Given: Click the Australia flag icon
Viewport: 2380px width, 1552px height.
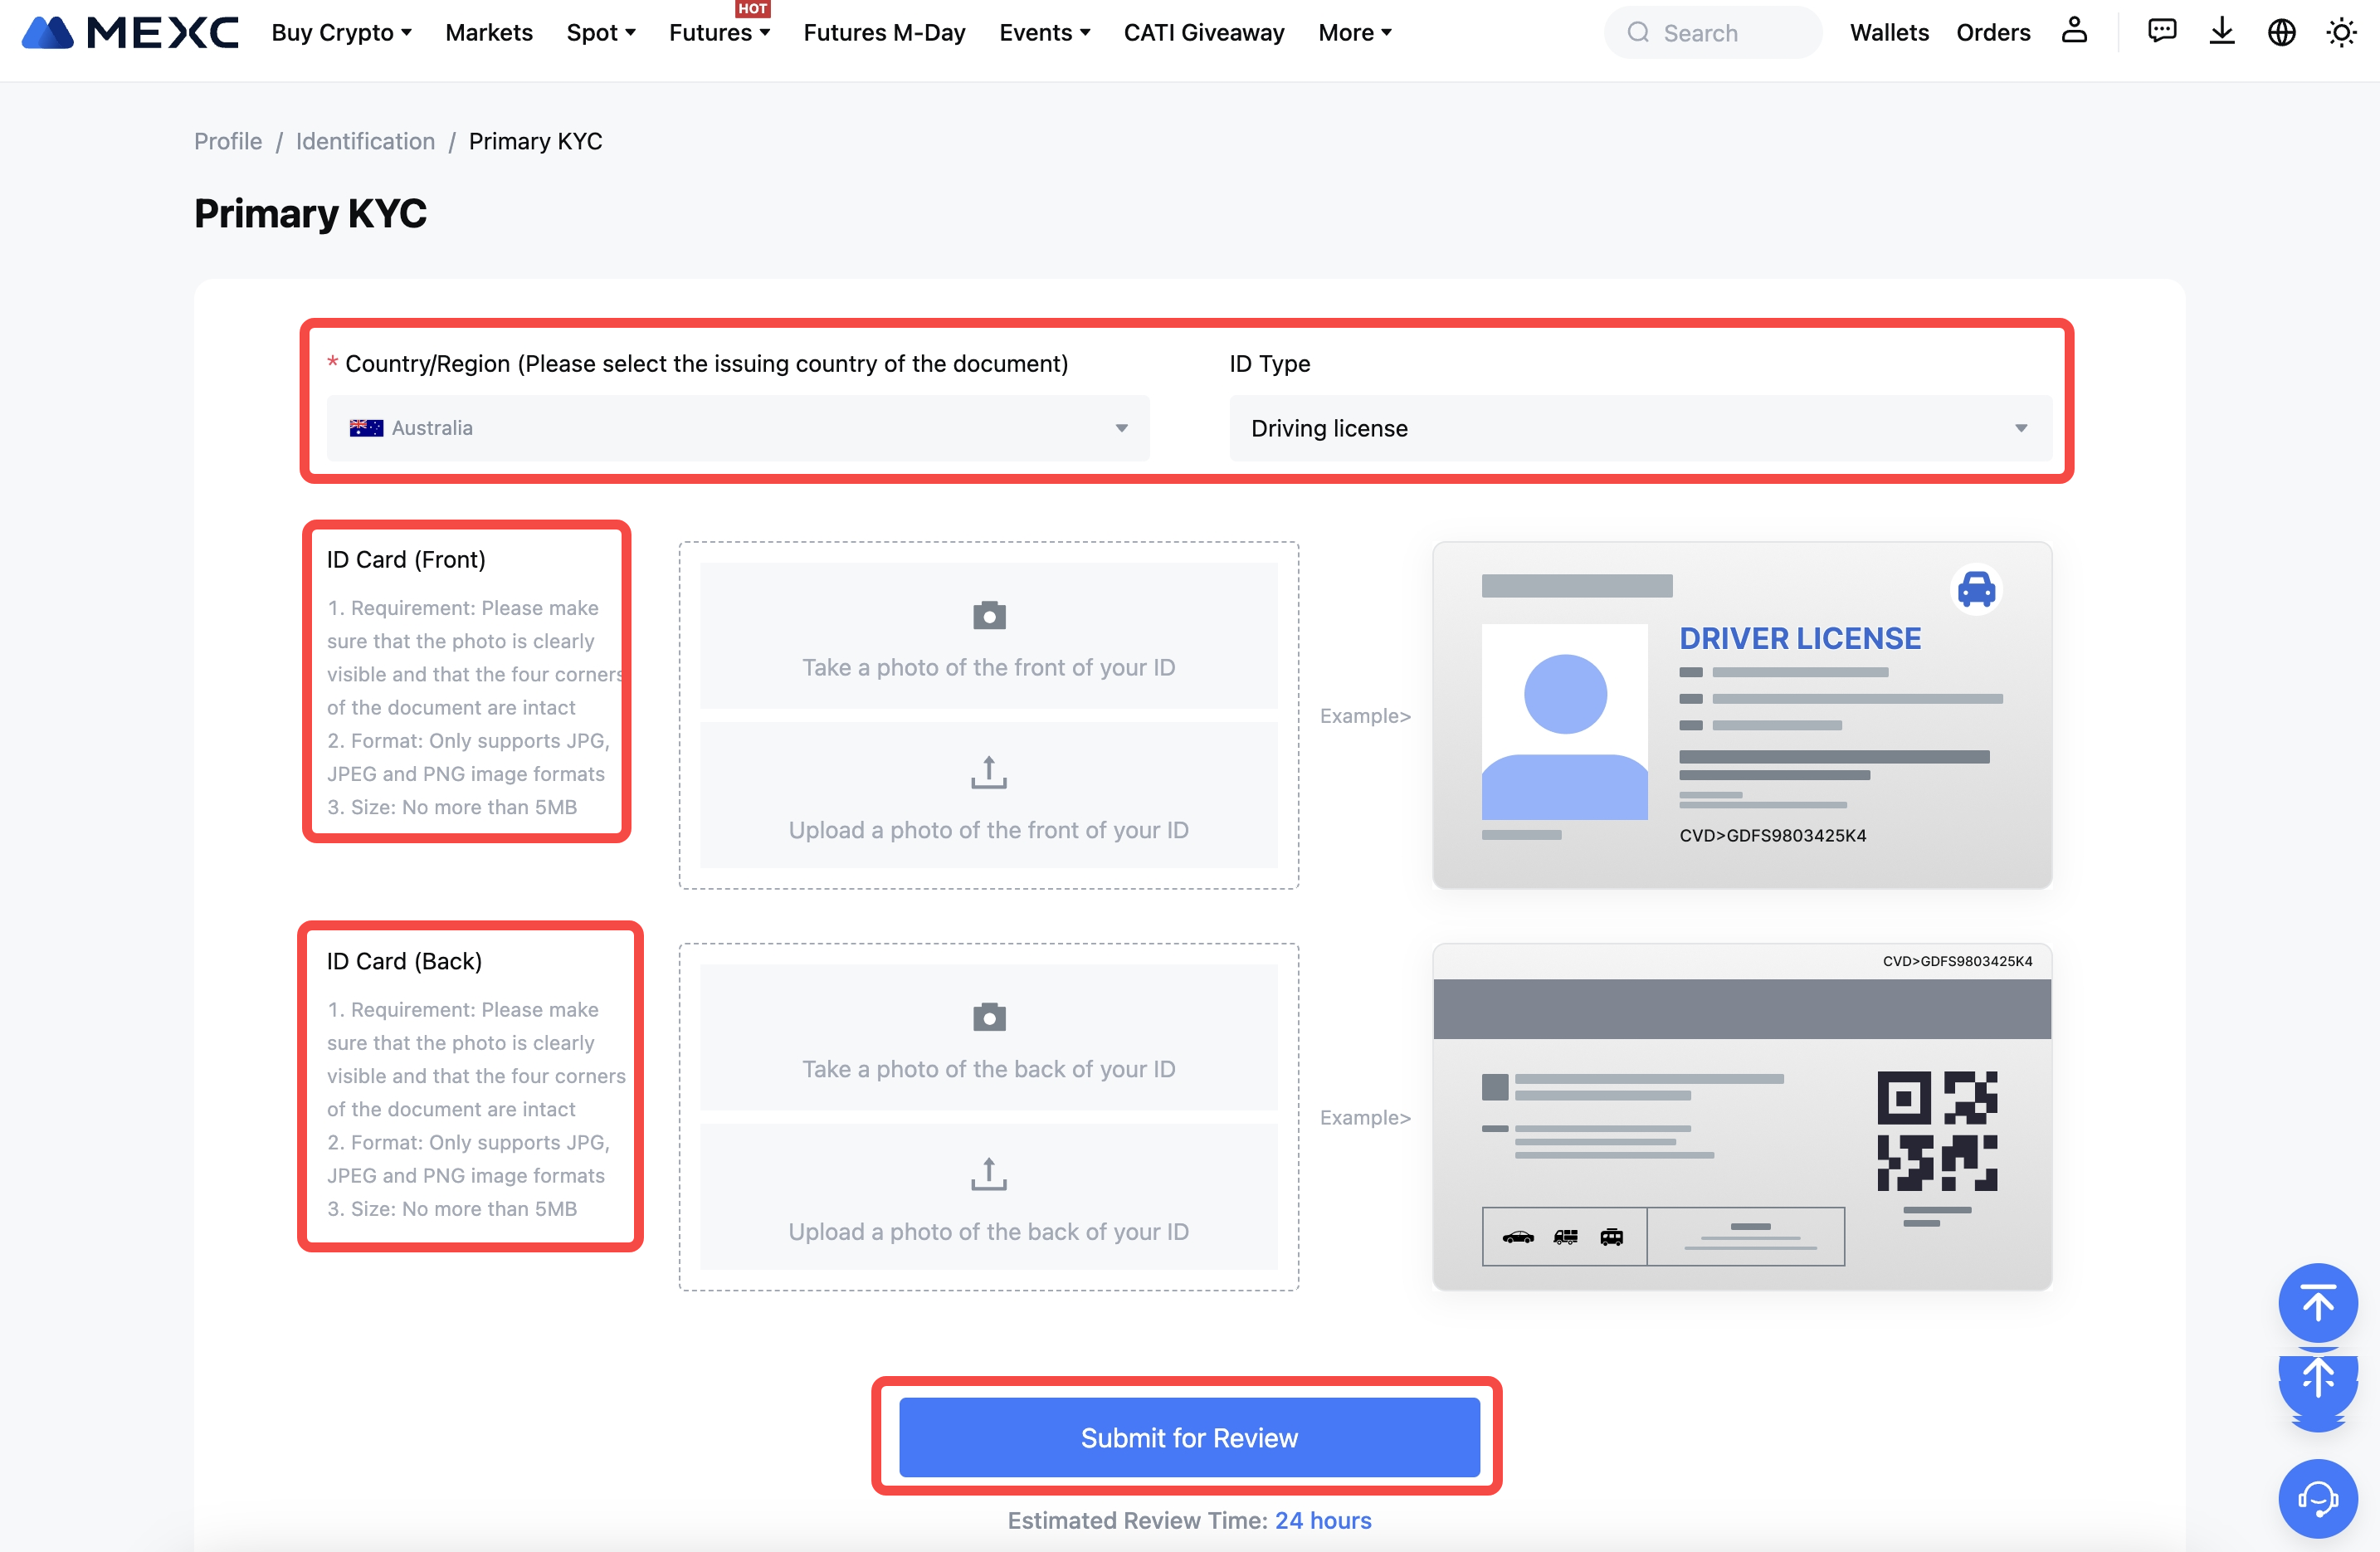Looking at the screenshot, I should tap(366, 428).
